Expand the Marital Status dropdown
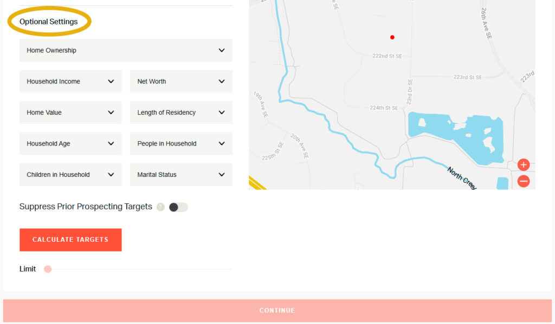 click(x=181, y=174)
